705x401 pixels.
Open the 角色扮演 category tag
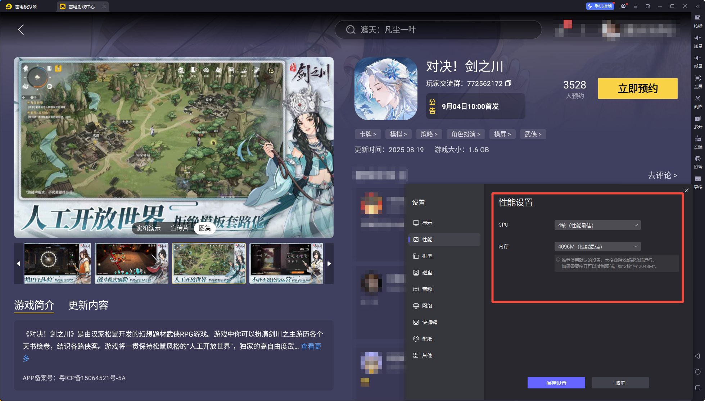(466, 134)
